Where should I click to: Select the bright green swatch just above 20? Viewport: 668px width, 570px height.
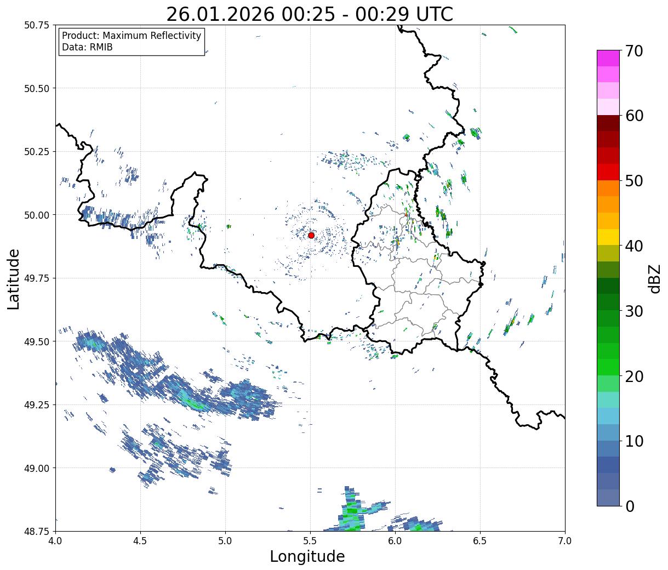coord(608,367)
